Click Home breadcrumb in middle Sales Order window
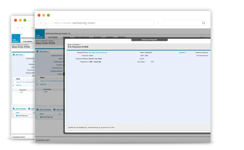This screenshot has width=244, height=150. (x=37, y=41)
